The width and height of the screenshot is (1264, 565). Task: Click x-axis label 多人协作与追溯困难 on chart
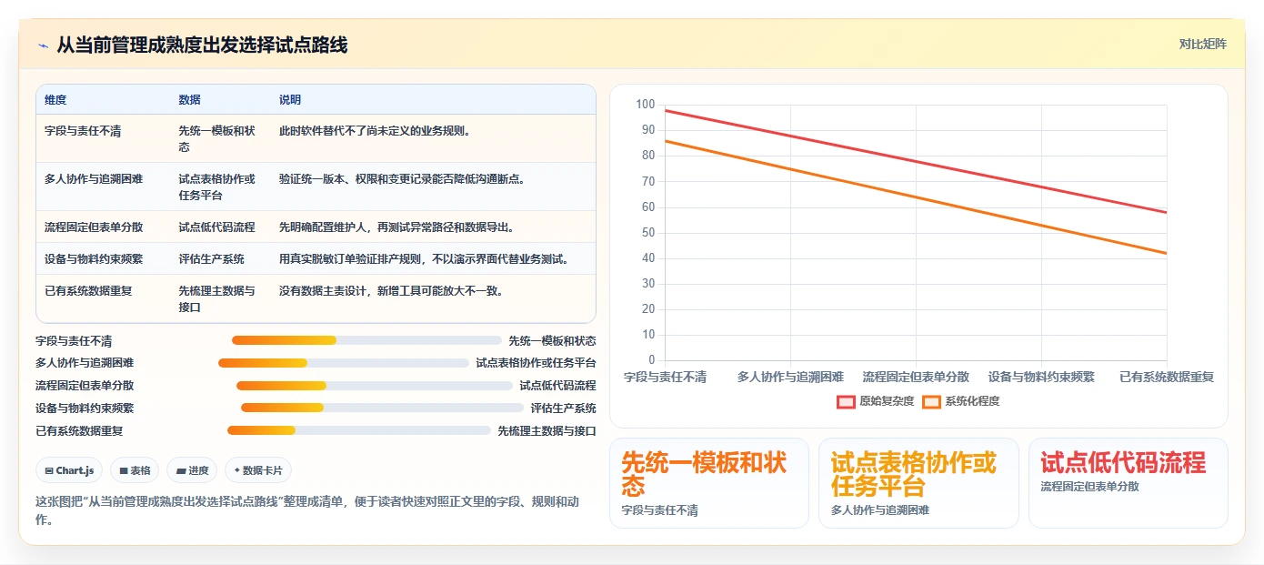tap(790, 377)
